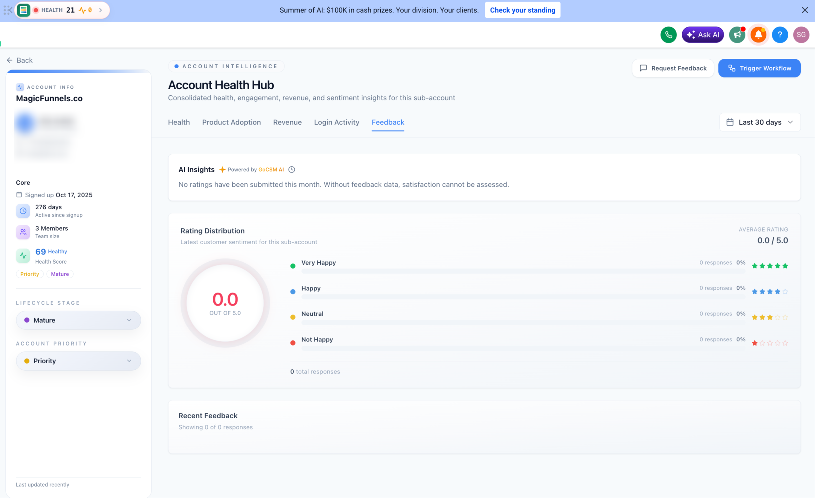This screenshot has height=498, width=815.
Task: Click the three yellow stars rating
Action: [x=770, y=317]
